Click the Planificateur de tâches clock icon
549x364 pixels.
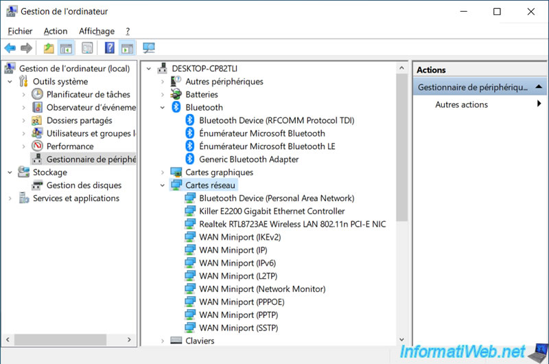click(x=37, y=94)
